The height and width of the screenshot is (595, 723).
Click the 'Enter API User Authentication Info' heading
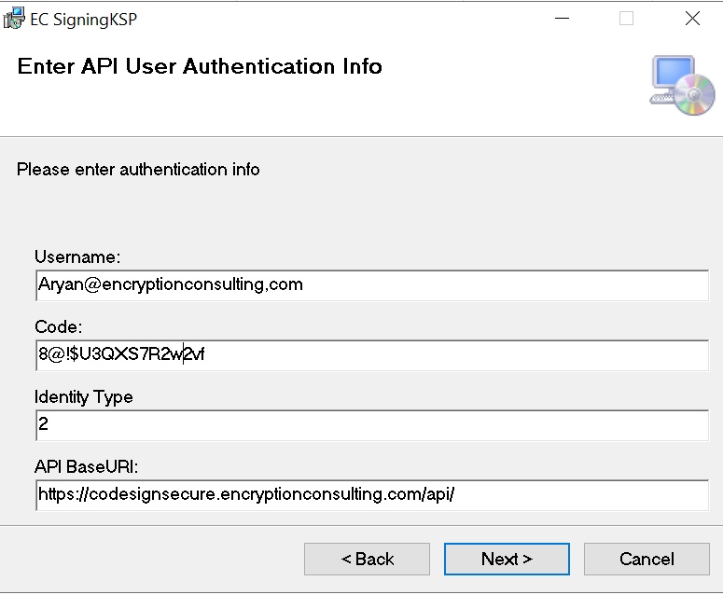200,66
